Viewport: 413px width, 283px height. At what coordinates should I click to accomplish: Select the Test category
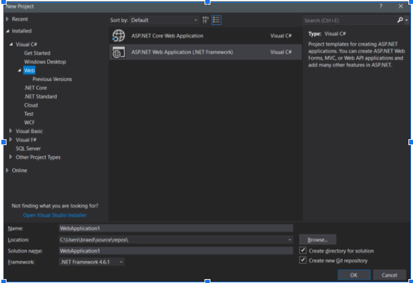click(29, 114)
